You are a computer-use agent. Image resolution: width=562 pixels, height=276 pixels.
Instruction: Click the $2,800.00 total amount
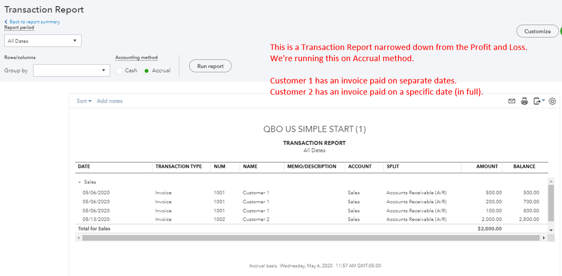[x=489, y=229]
